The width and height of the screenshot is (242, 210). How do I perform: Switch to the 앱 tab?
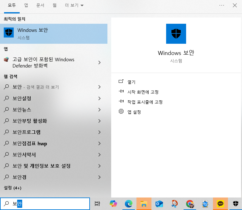26,5
